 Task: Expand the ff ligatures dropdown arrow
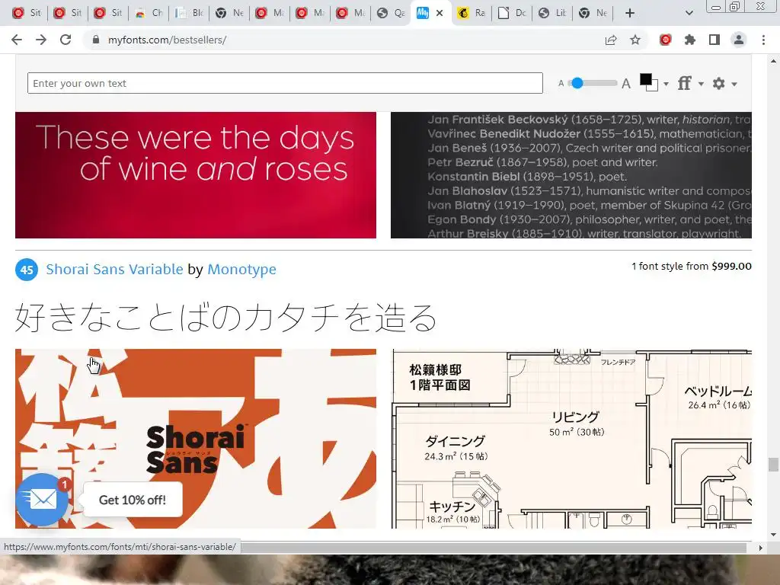(701, 84)
